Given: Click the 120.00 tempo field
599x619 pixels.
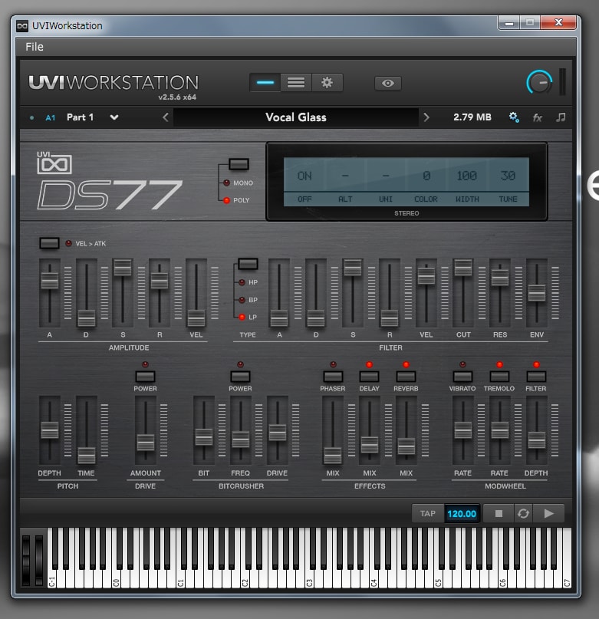Looking at the screenshot, I should tap(462, 514).
